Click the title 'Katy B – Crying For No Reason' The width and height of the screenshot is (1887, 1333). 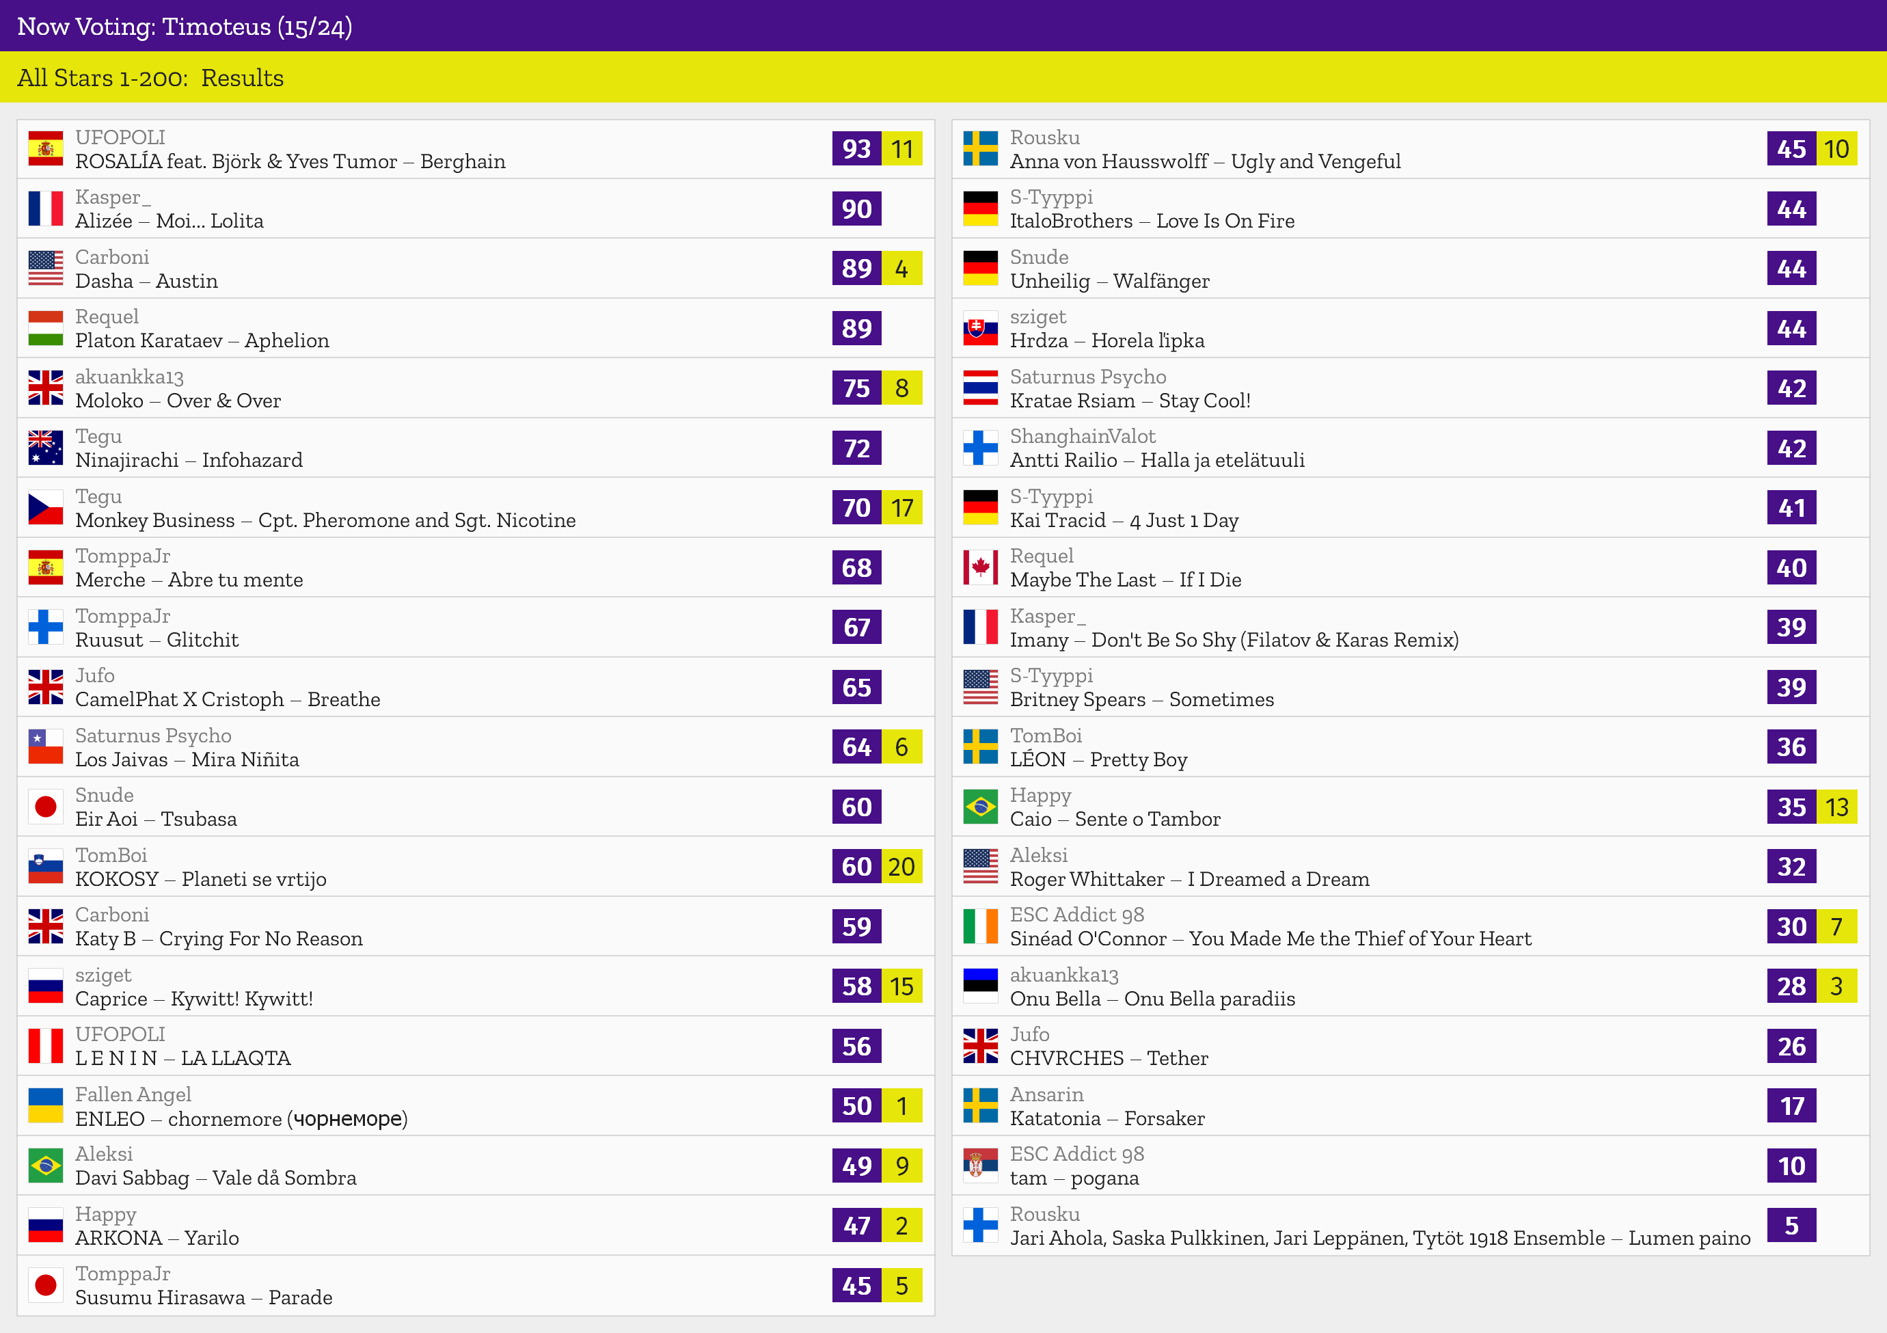pyautogui.click(x=219, y=939)
